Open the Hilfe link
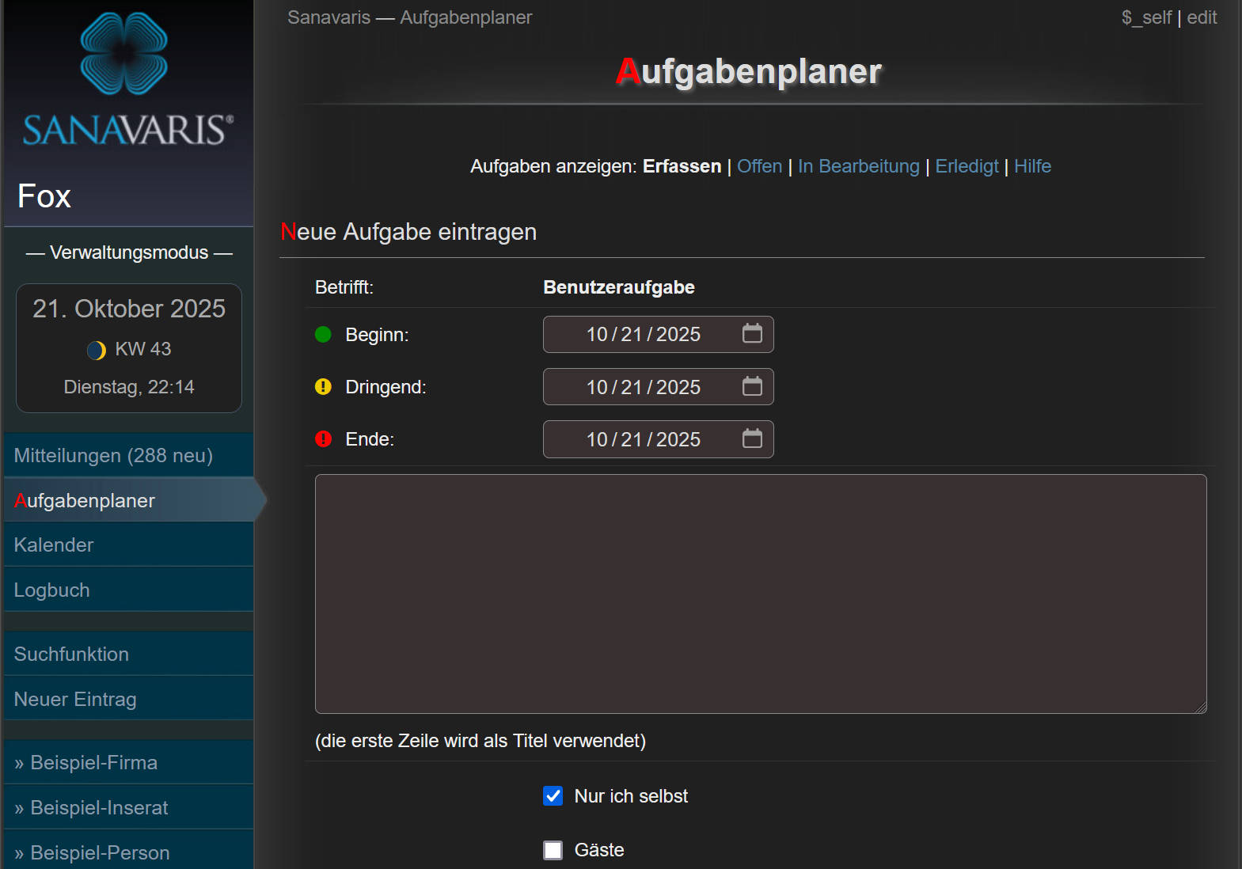 click(1032, 166)
